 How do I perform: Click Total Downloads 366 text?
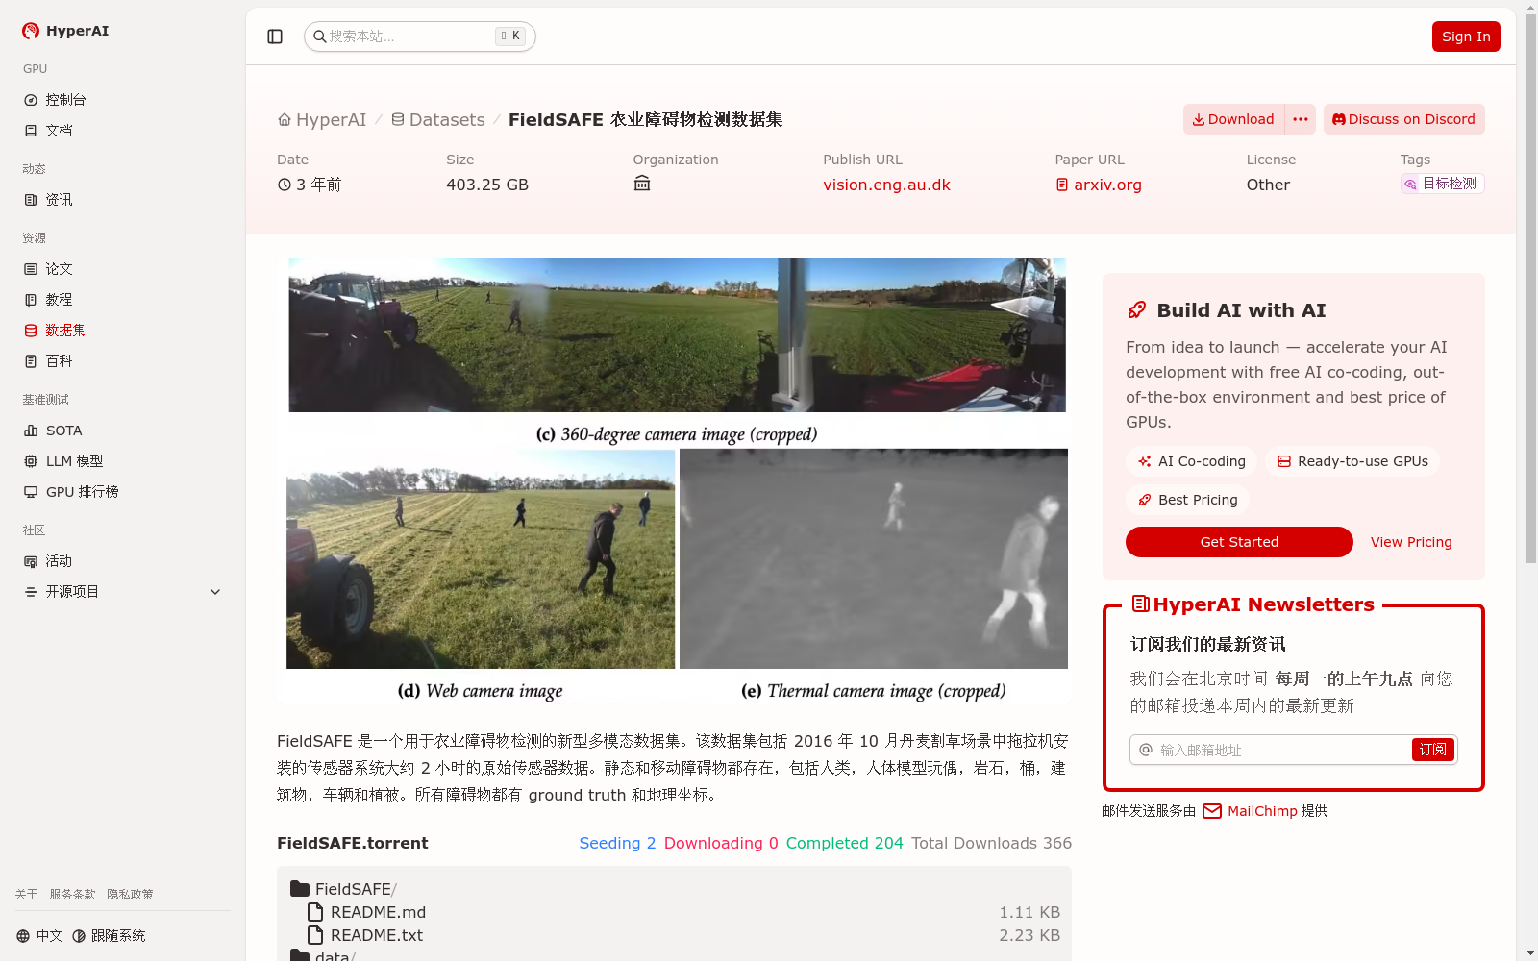tap(991, 843)
